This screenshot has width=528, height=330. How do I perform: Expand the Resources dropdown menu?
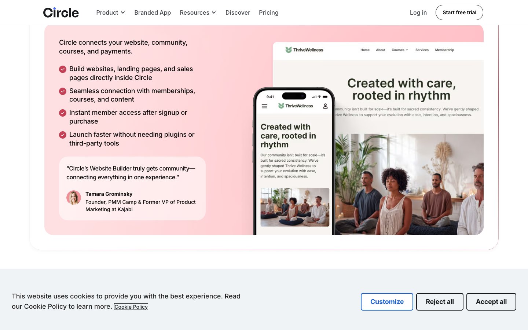pos(198,12)
